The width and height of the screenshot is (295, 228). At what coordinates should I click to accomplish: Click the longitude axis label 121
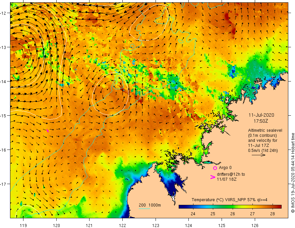90,225
